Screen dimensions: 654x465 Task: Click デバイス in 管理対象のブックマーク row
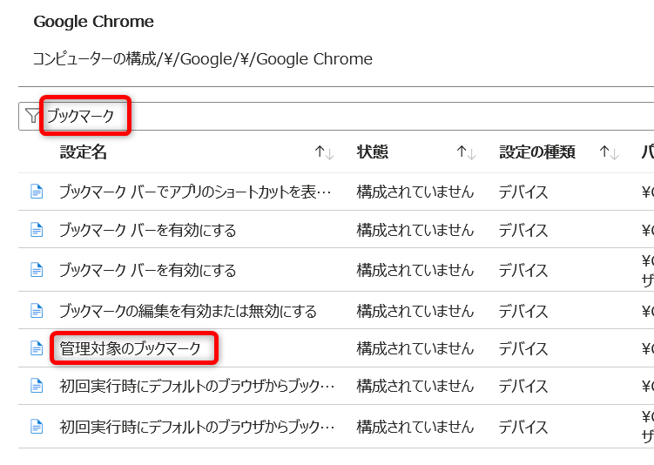tap(523, 348)
